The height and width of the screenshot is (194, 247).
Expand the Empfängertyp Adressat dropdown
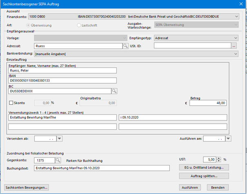(235, 38)
